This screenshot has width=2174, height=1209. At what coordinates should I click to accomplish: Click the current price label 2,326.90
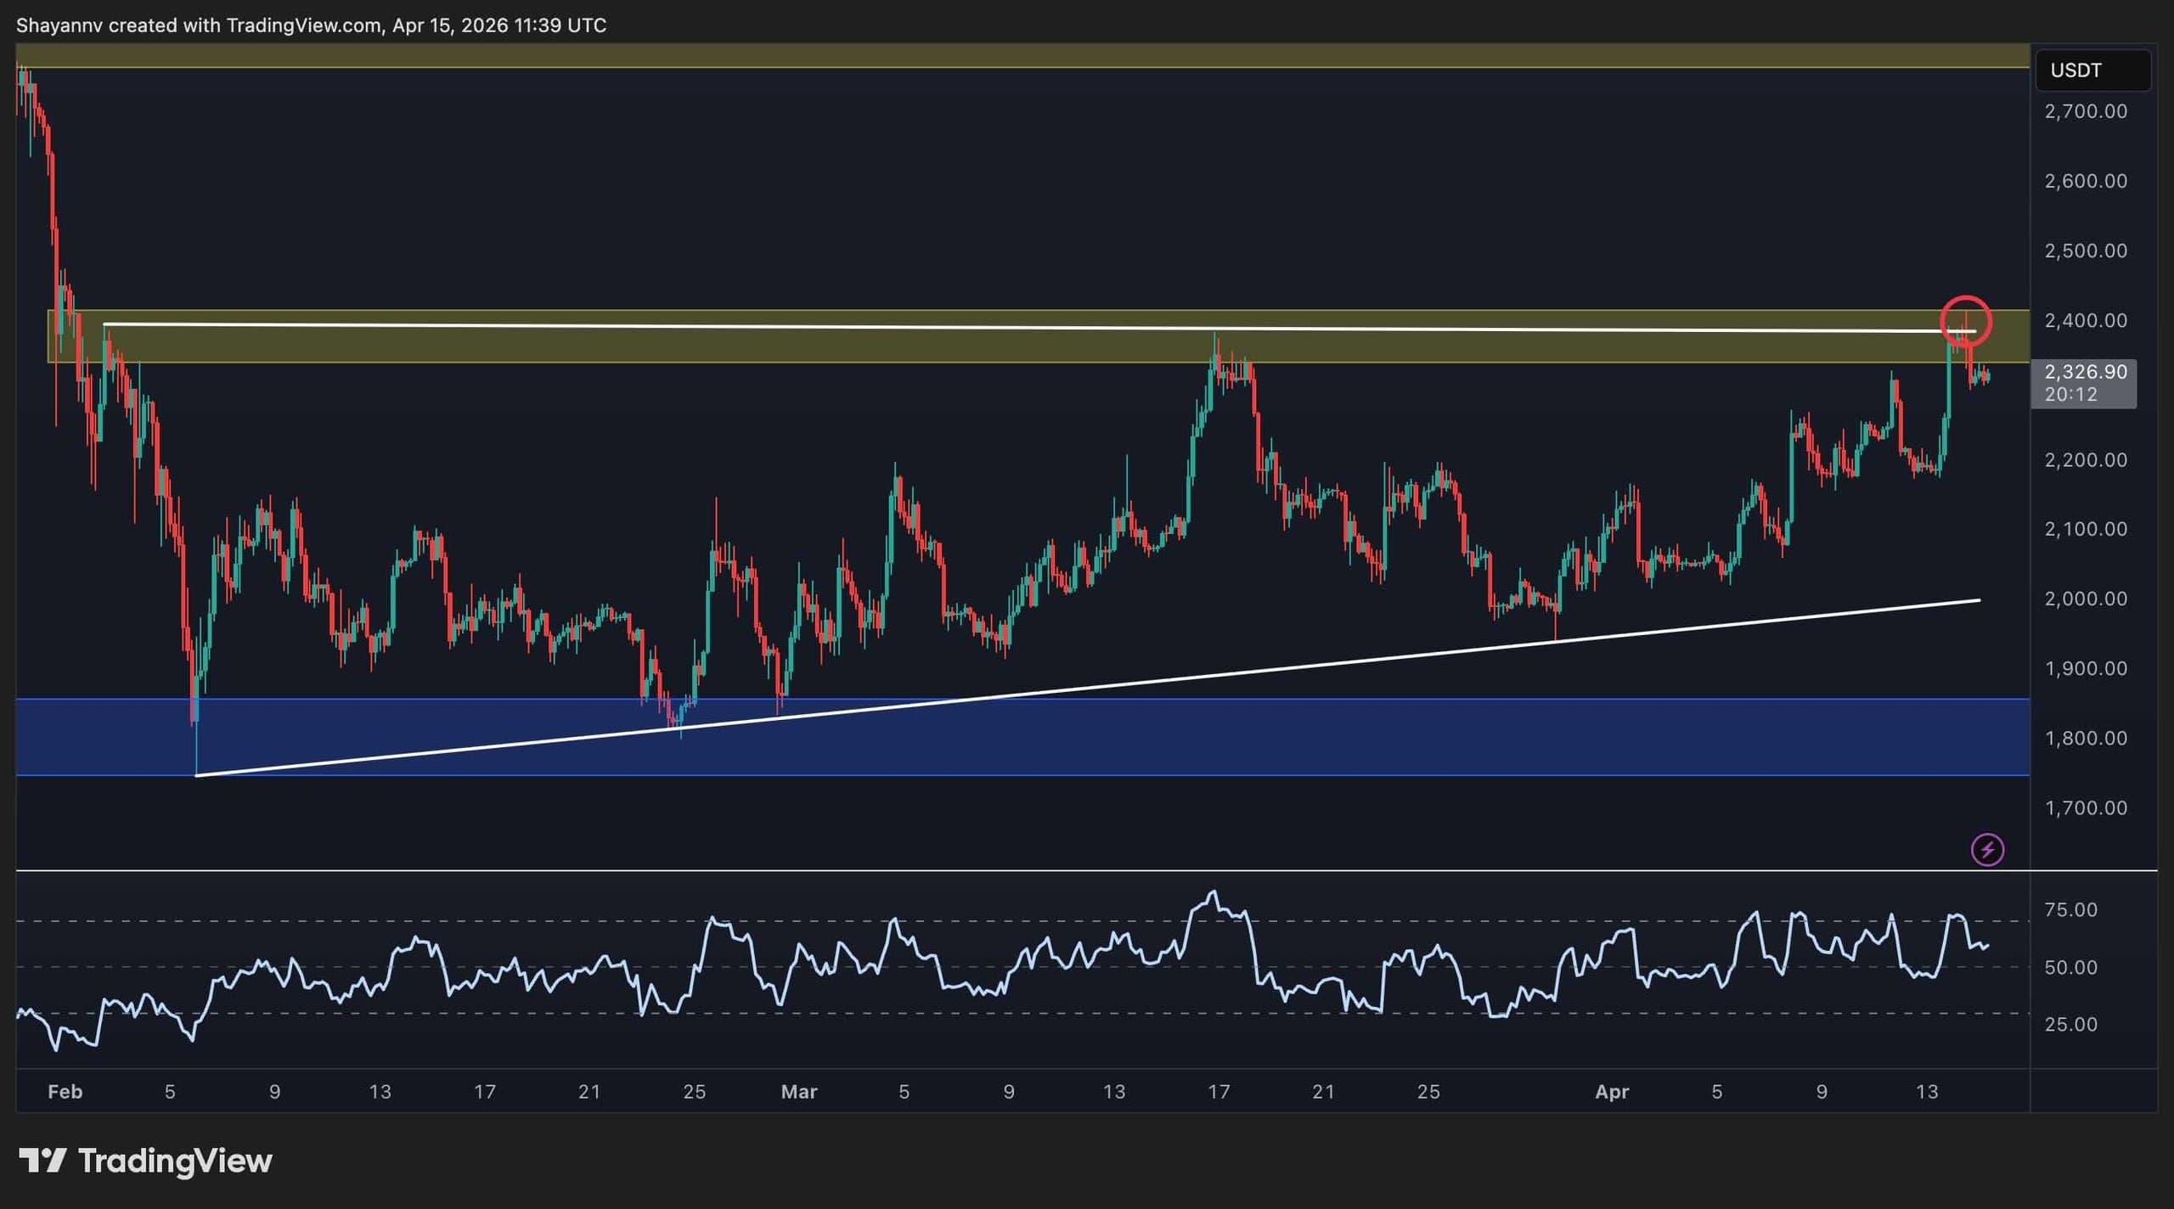[x=2085, y=372]
